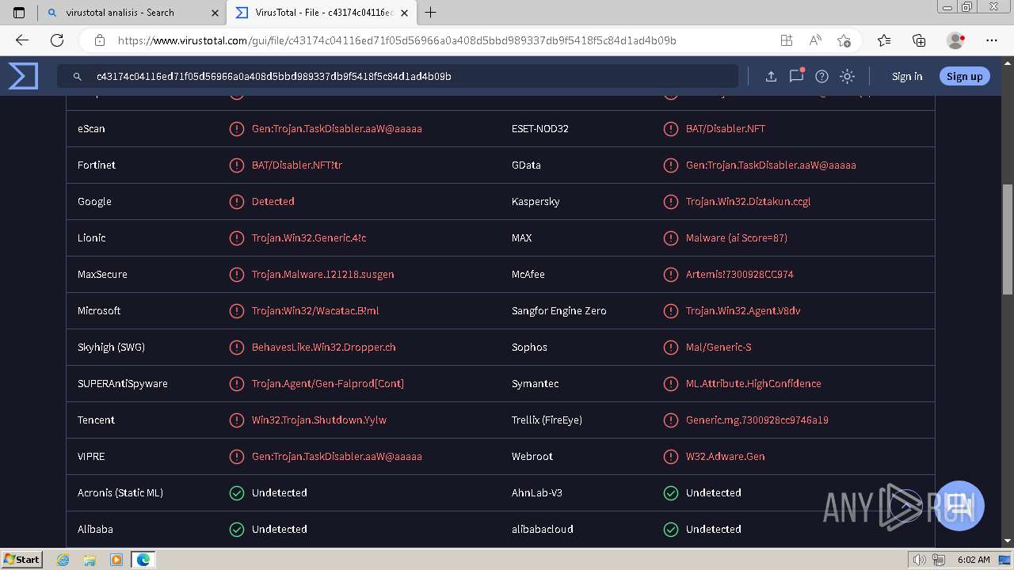The width and height of the screenshot is (1014, 570).
Task: Select the BAT/Disabler.NFT!tr detection text
Action: (x=297, y=165)
